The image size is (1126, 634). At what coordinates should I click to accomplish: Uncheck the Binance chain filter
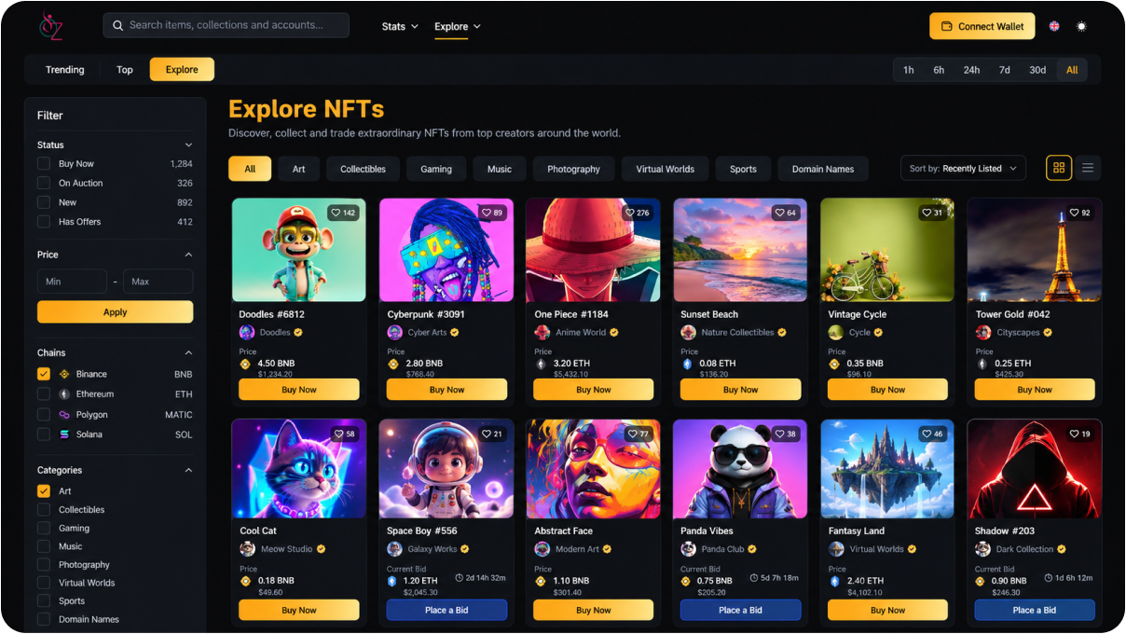(44, 374)
